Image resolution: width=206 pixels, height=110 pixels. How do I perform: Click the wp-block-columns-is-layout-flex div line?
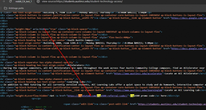[81, 32]
